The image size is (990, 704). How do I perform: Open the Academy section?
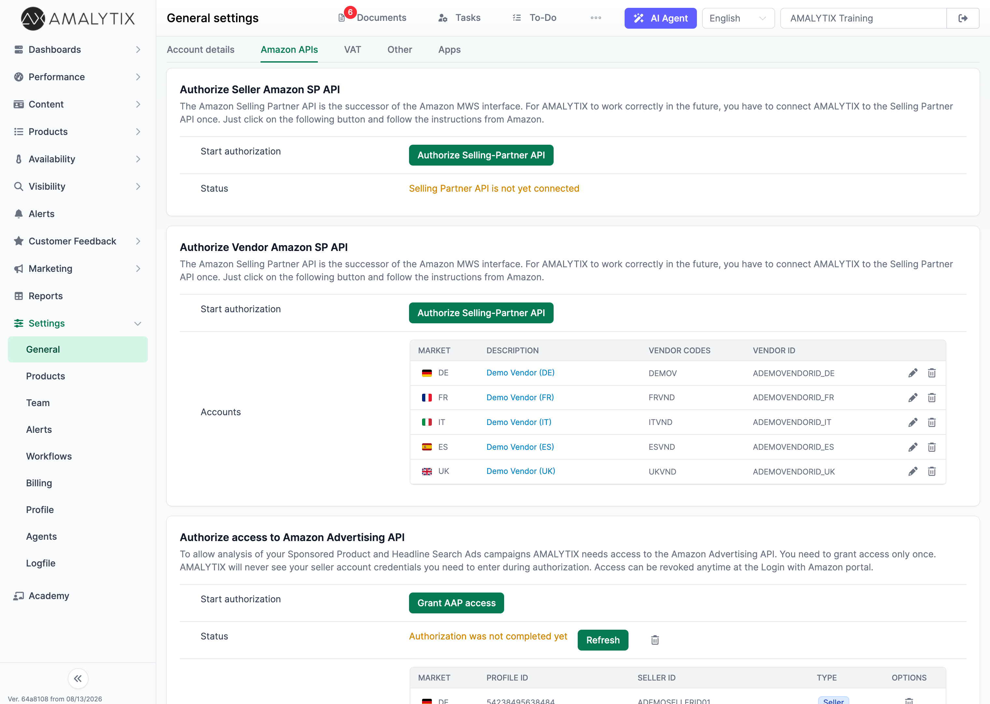click(78, 595)
